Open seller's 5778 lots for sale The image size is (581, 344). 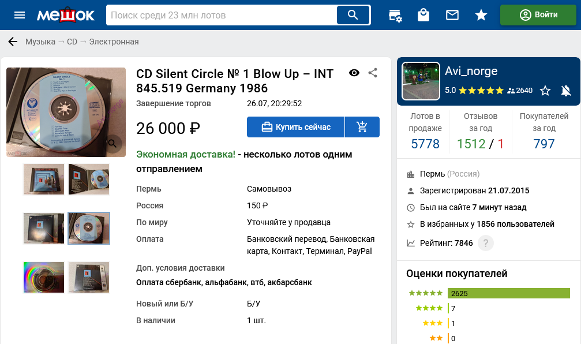click(x=425, y=144)
